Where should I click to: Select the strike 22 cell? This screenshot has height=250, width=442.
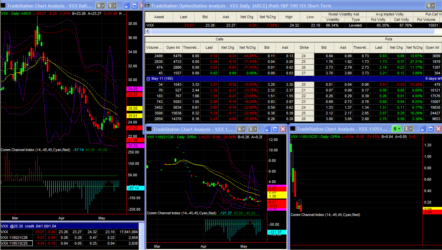tap(305, 96)
